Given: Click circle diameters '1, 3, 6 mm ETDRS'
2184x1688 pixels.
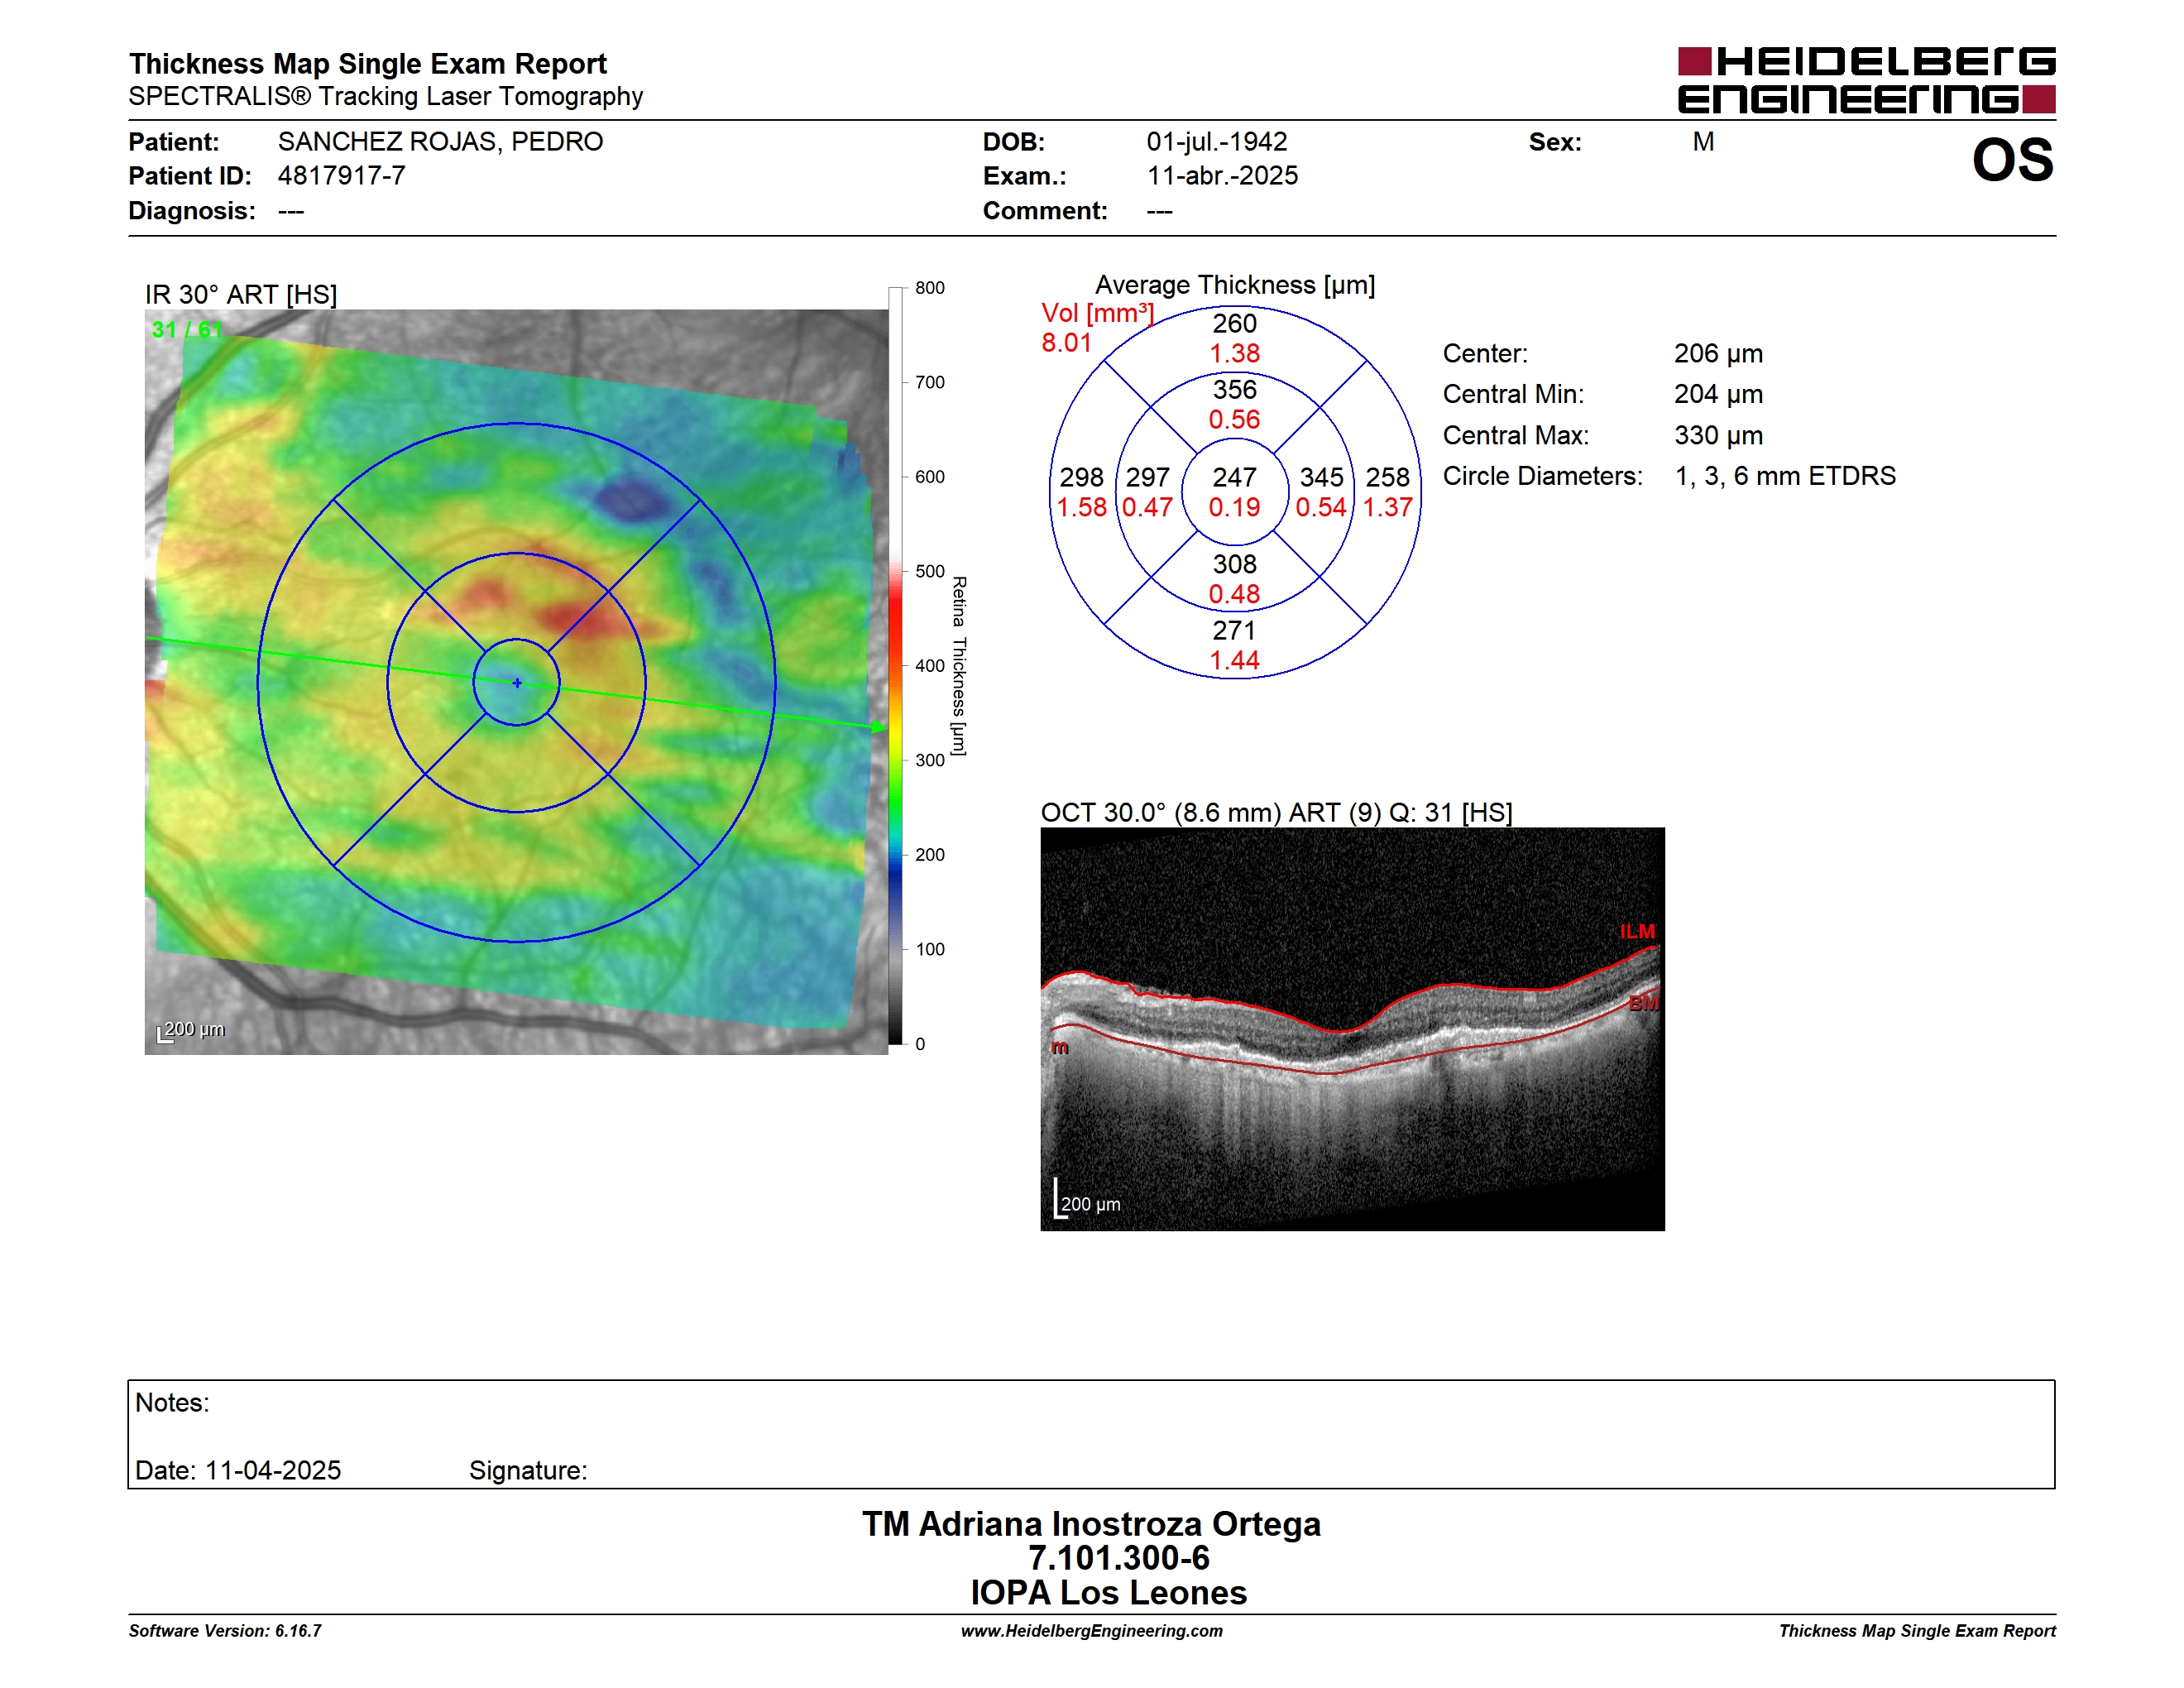Looking at the screenshot, I should 1785,476.
